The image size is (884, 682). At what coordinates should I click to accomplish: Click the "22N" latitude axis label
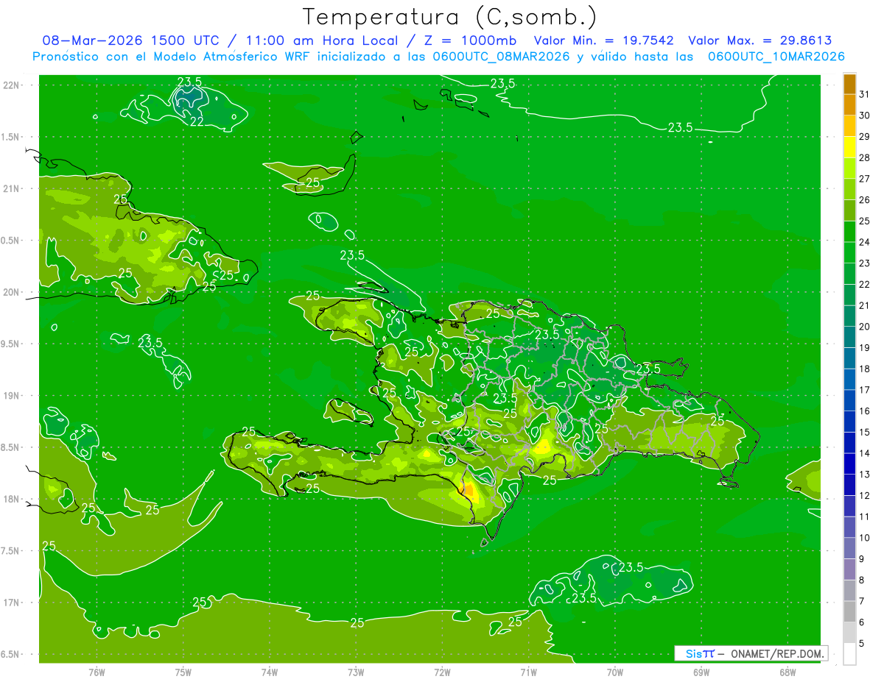pos(12,85)
